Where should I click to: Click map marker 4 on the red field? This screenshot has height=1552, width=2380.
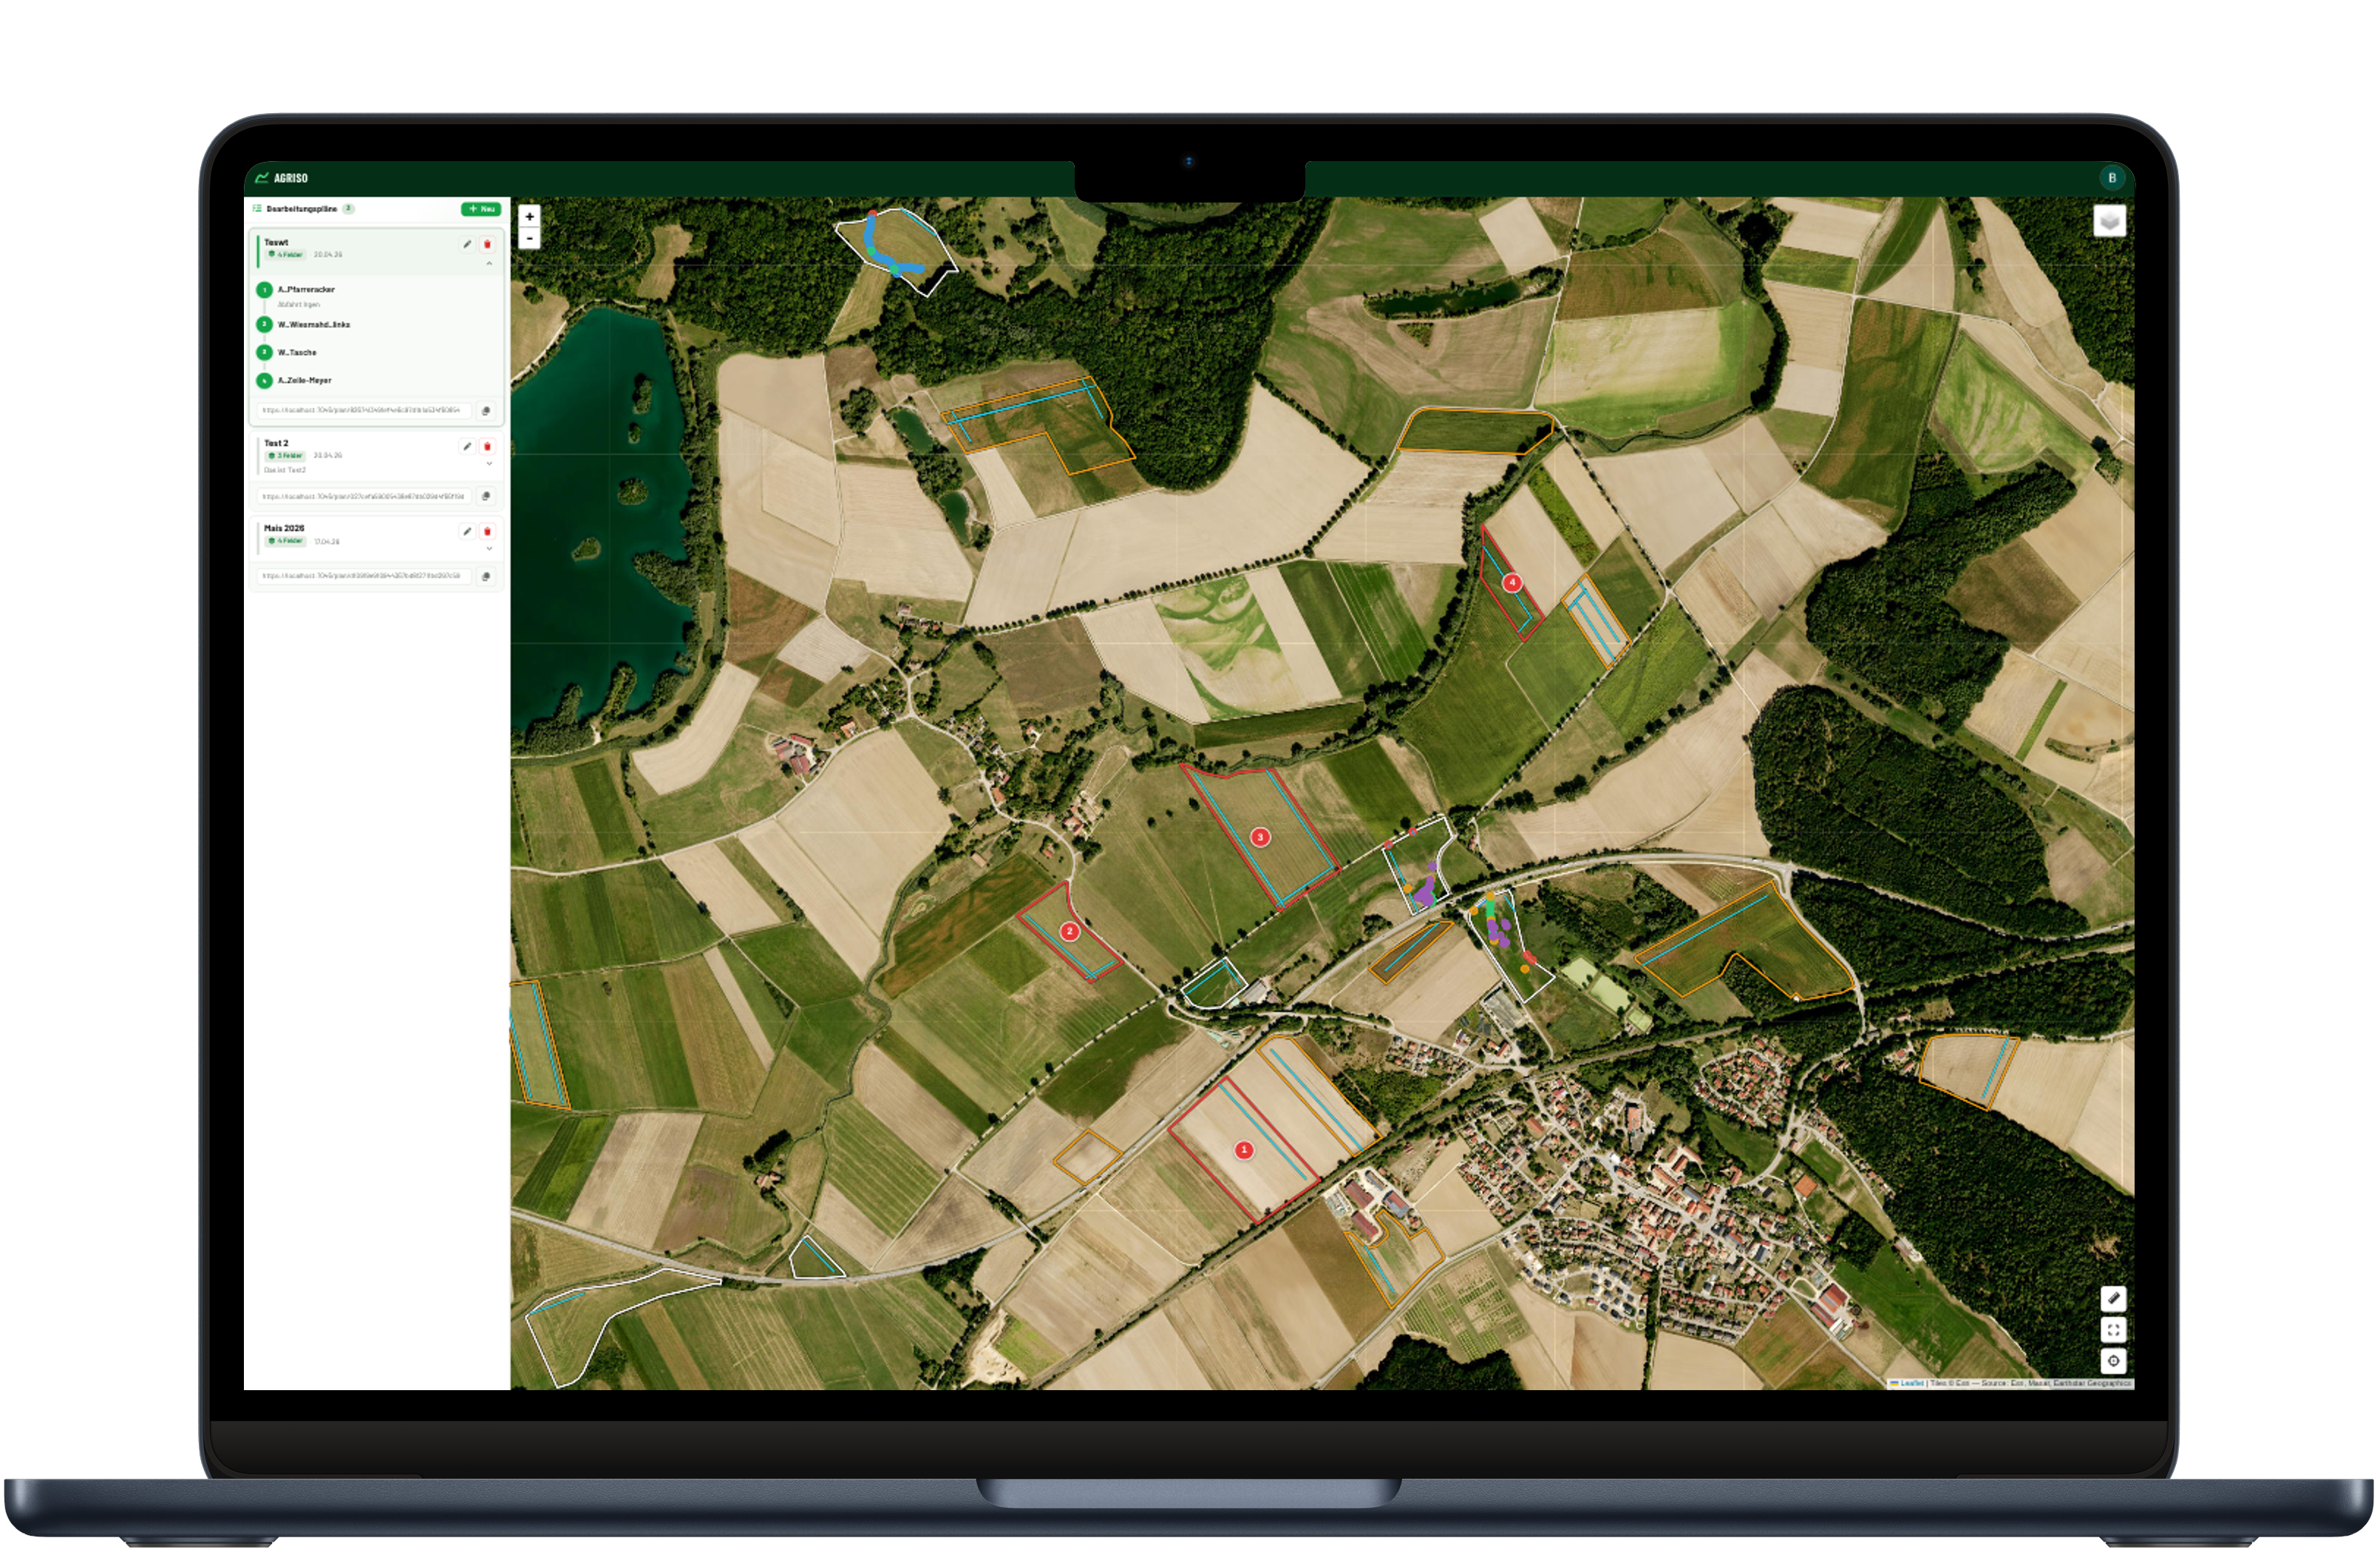coord(1512,583)
